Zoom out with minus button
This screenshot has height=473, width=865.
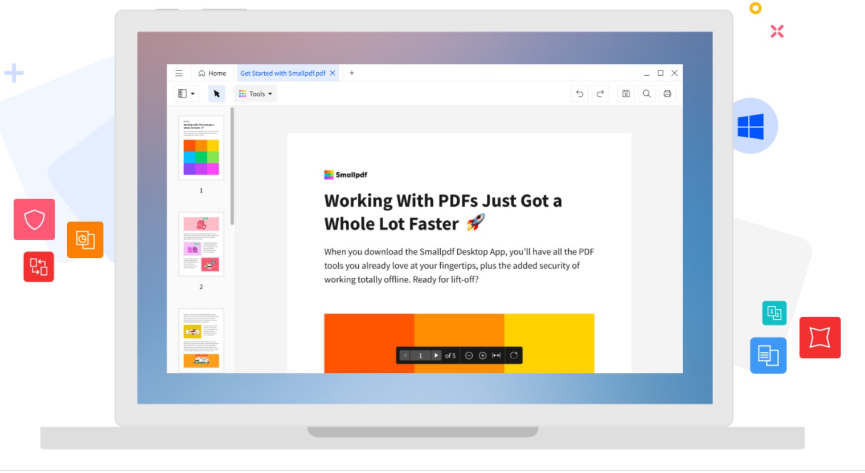(x=469, y=355)
